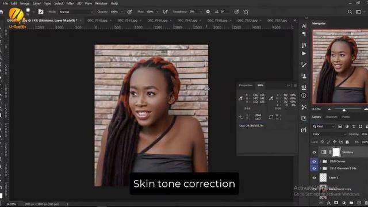This screenshot has width=368, height=207.
Task: Open the Window menu
Action: tap(101, 3)
